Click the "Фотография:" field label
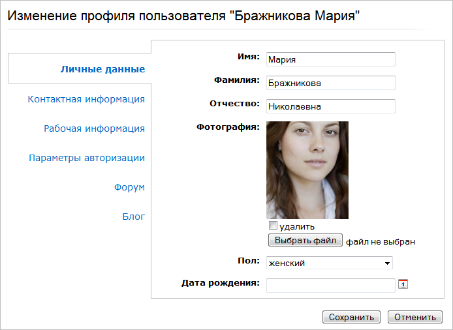Image resolution: width=453 pixels, height=330 pixels. [228, 127]
